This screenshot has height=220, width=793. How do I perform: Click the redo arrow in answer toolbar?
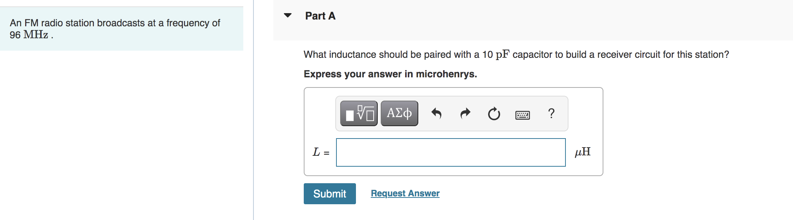click(x=465, y=113)
